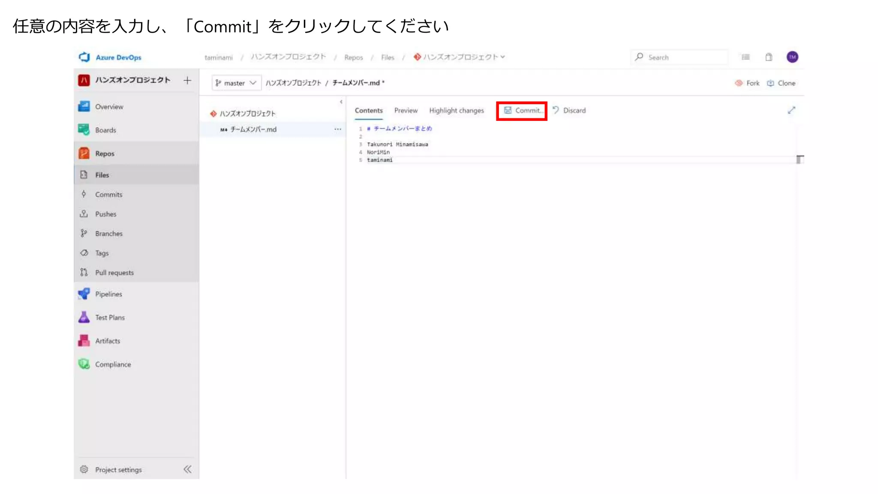Image resolution: width=878 pixels, height=494 pixels.
Task: Click the taminami line in editor
Action: tap(379, 160)
